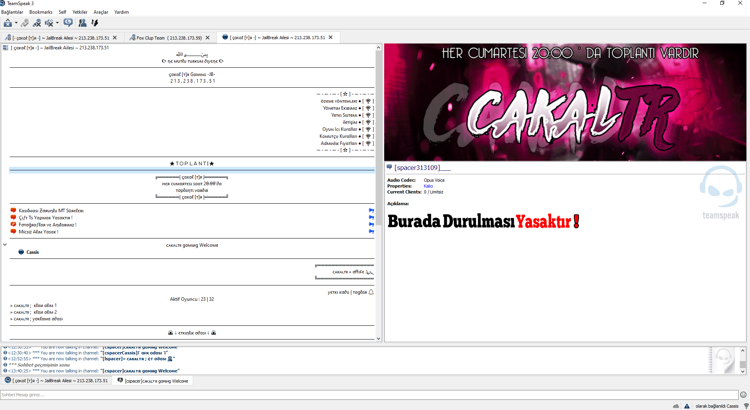Toggle the Mute Speakers toolbar icon

(x=49, y=23)
